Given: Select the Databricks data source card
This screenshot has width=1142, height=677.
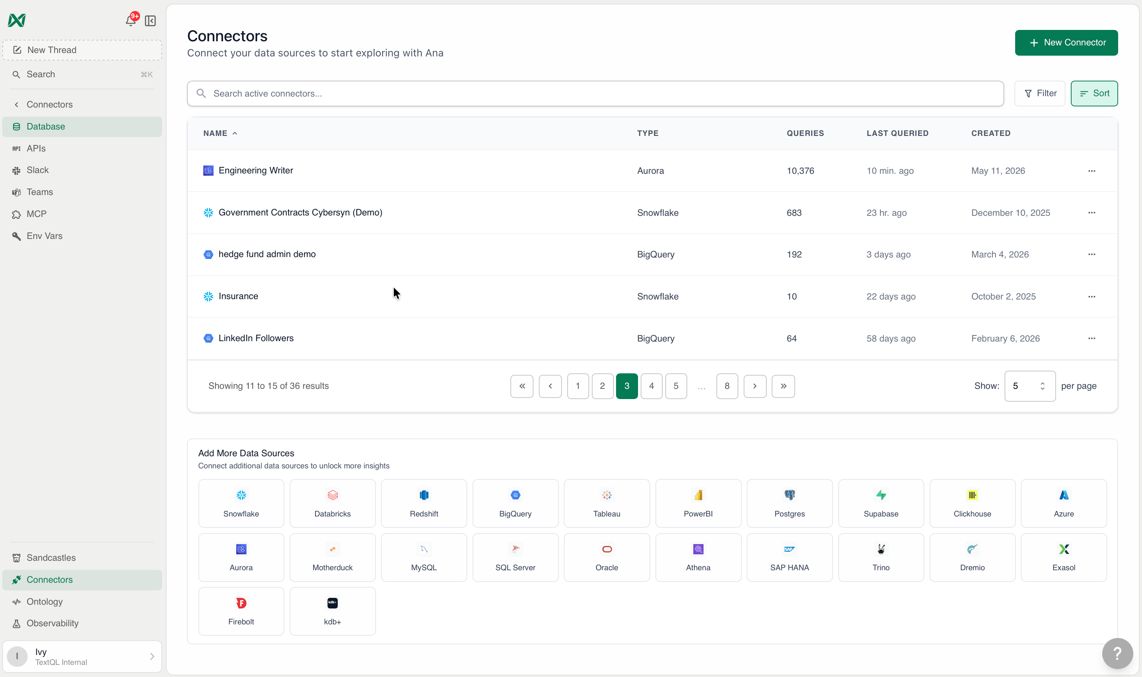Looking at the screenshot, I should click(332, 503).
